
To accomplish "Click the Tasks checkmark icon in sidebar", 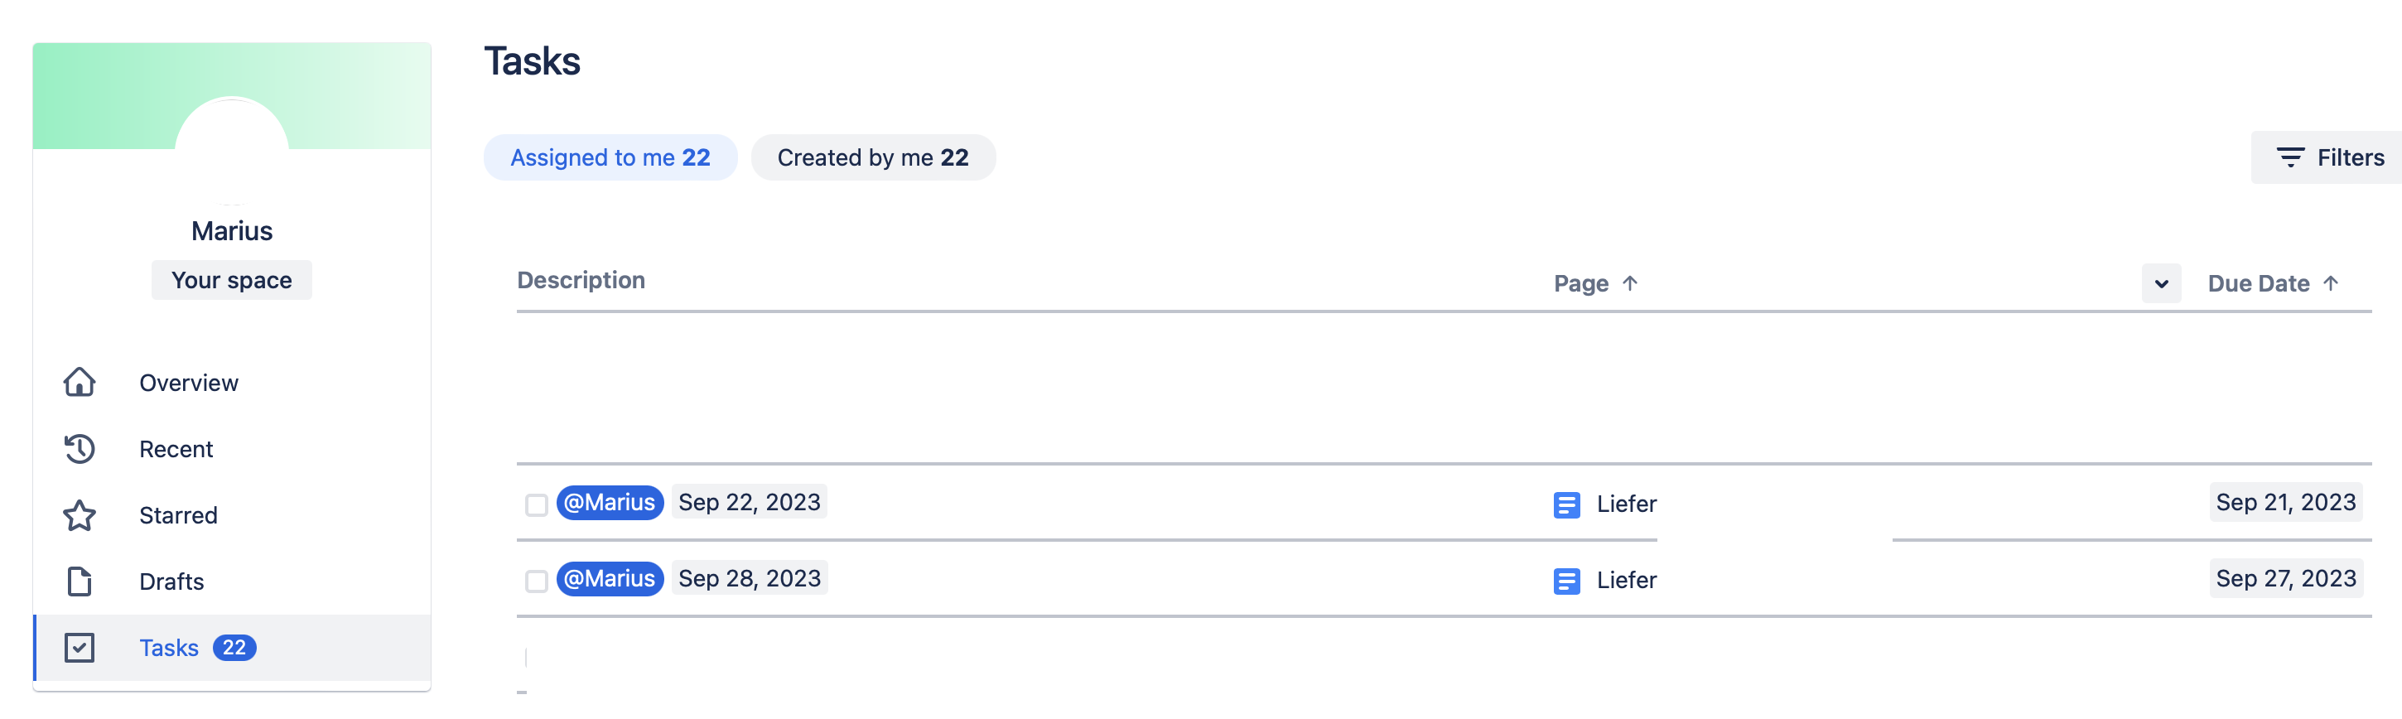I will pos(80,647).
